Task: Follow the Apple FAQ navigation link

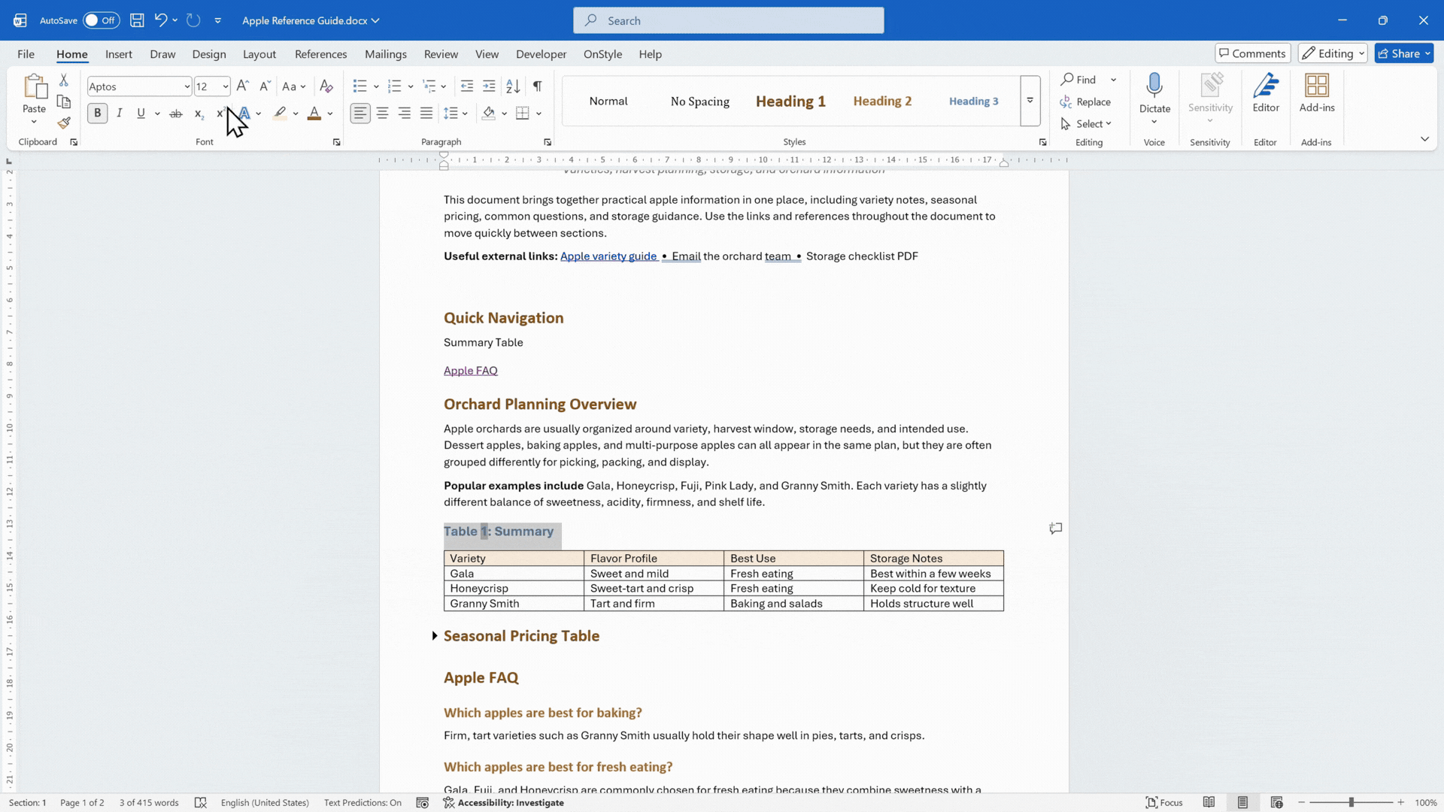Action: pos(471,371)
